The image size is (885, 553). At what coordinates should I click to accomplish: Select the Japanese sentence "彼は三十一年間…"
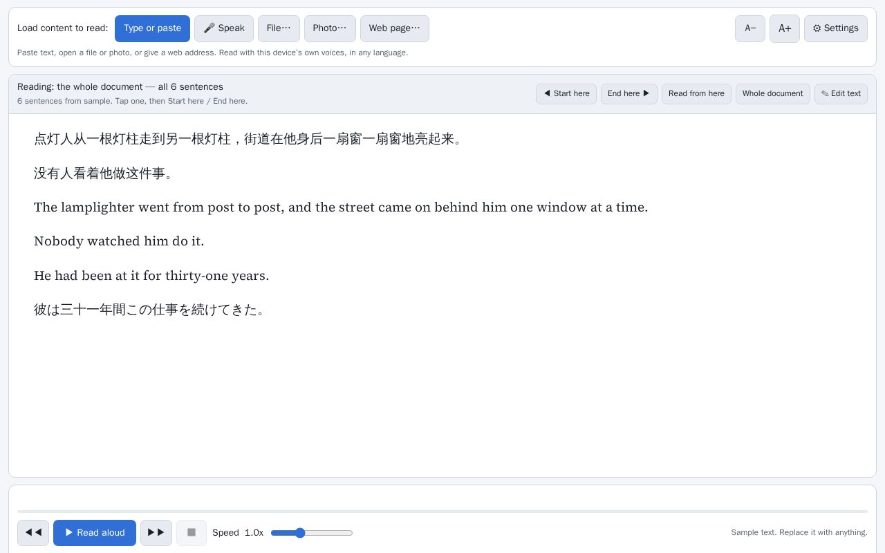150,310
